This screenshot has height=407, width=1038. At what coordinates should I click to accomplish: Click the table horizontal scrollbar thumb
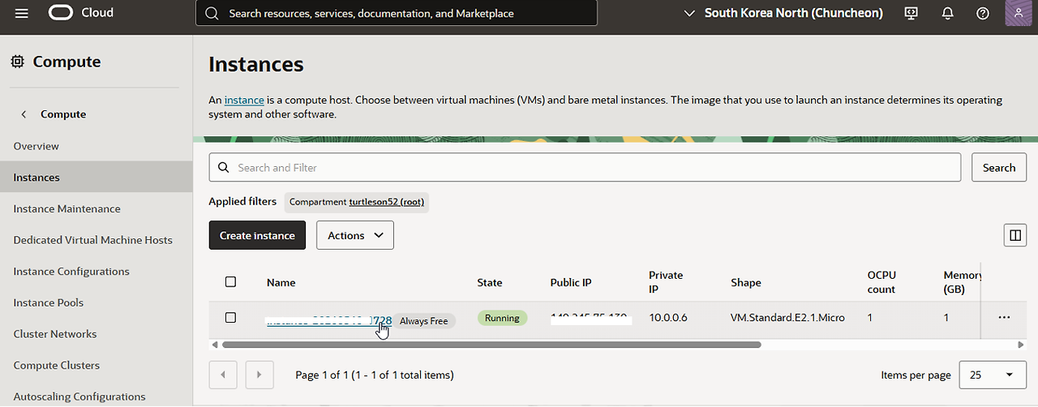491,345
